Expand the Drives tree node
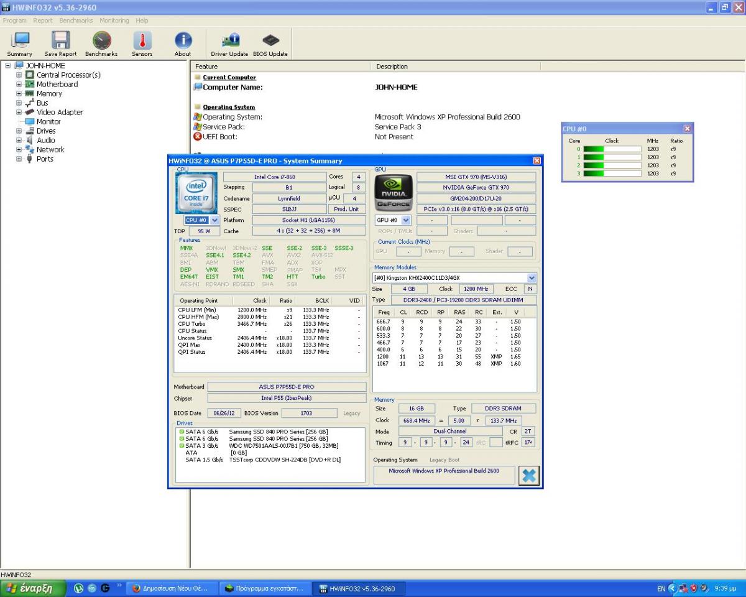 19,131
